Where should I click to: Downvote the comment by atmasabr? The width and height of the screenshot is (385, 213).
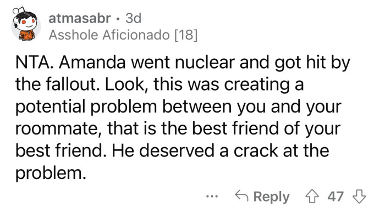tap(359, 197)
